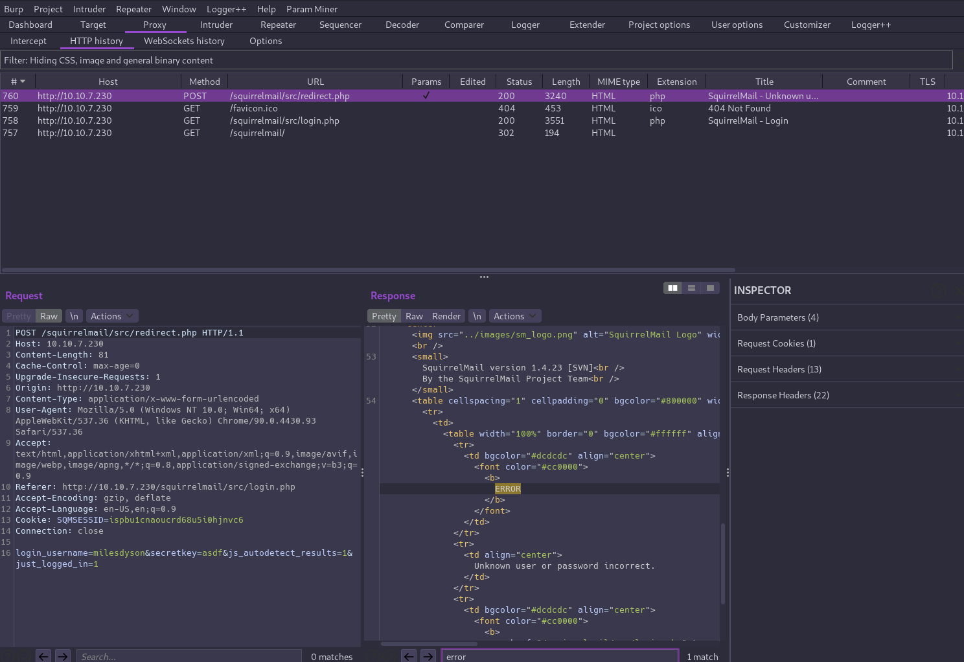Open the request Actions dropdown
Image resolution: width=964 pixels, height=662 pixels.
coord(111,316)
